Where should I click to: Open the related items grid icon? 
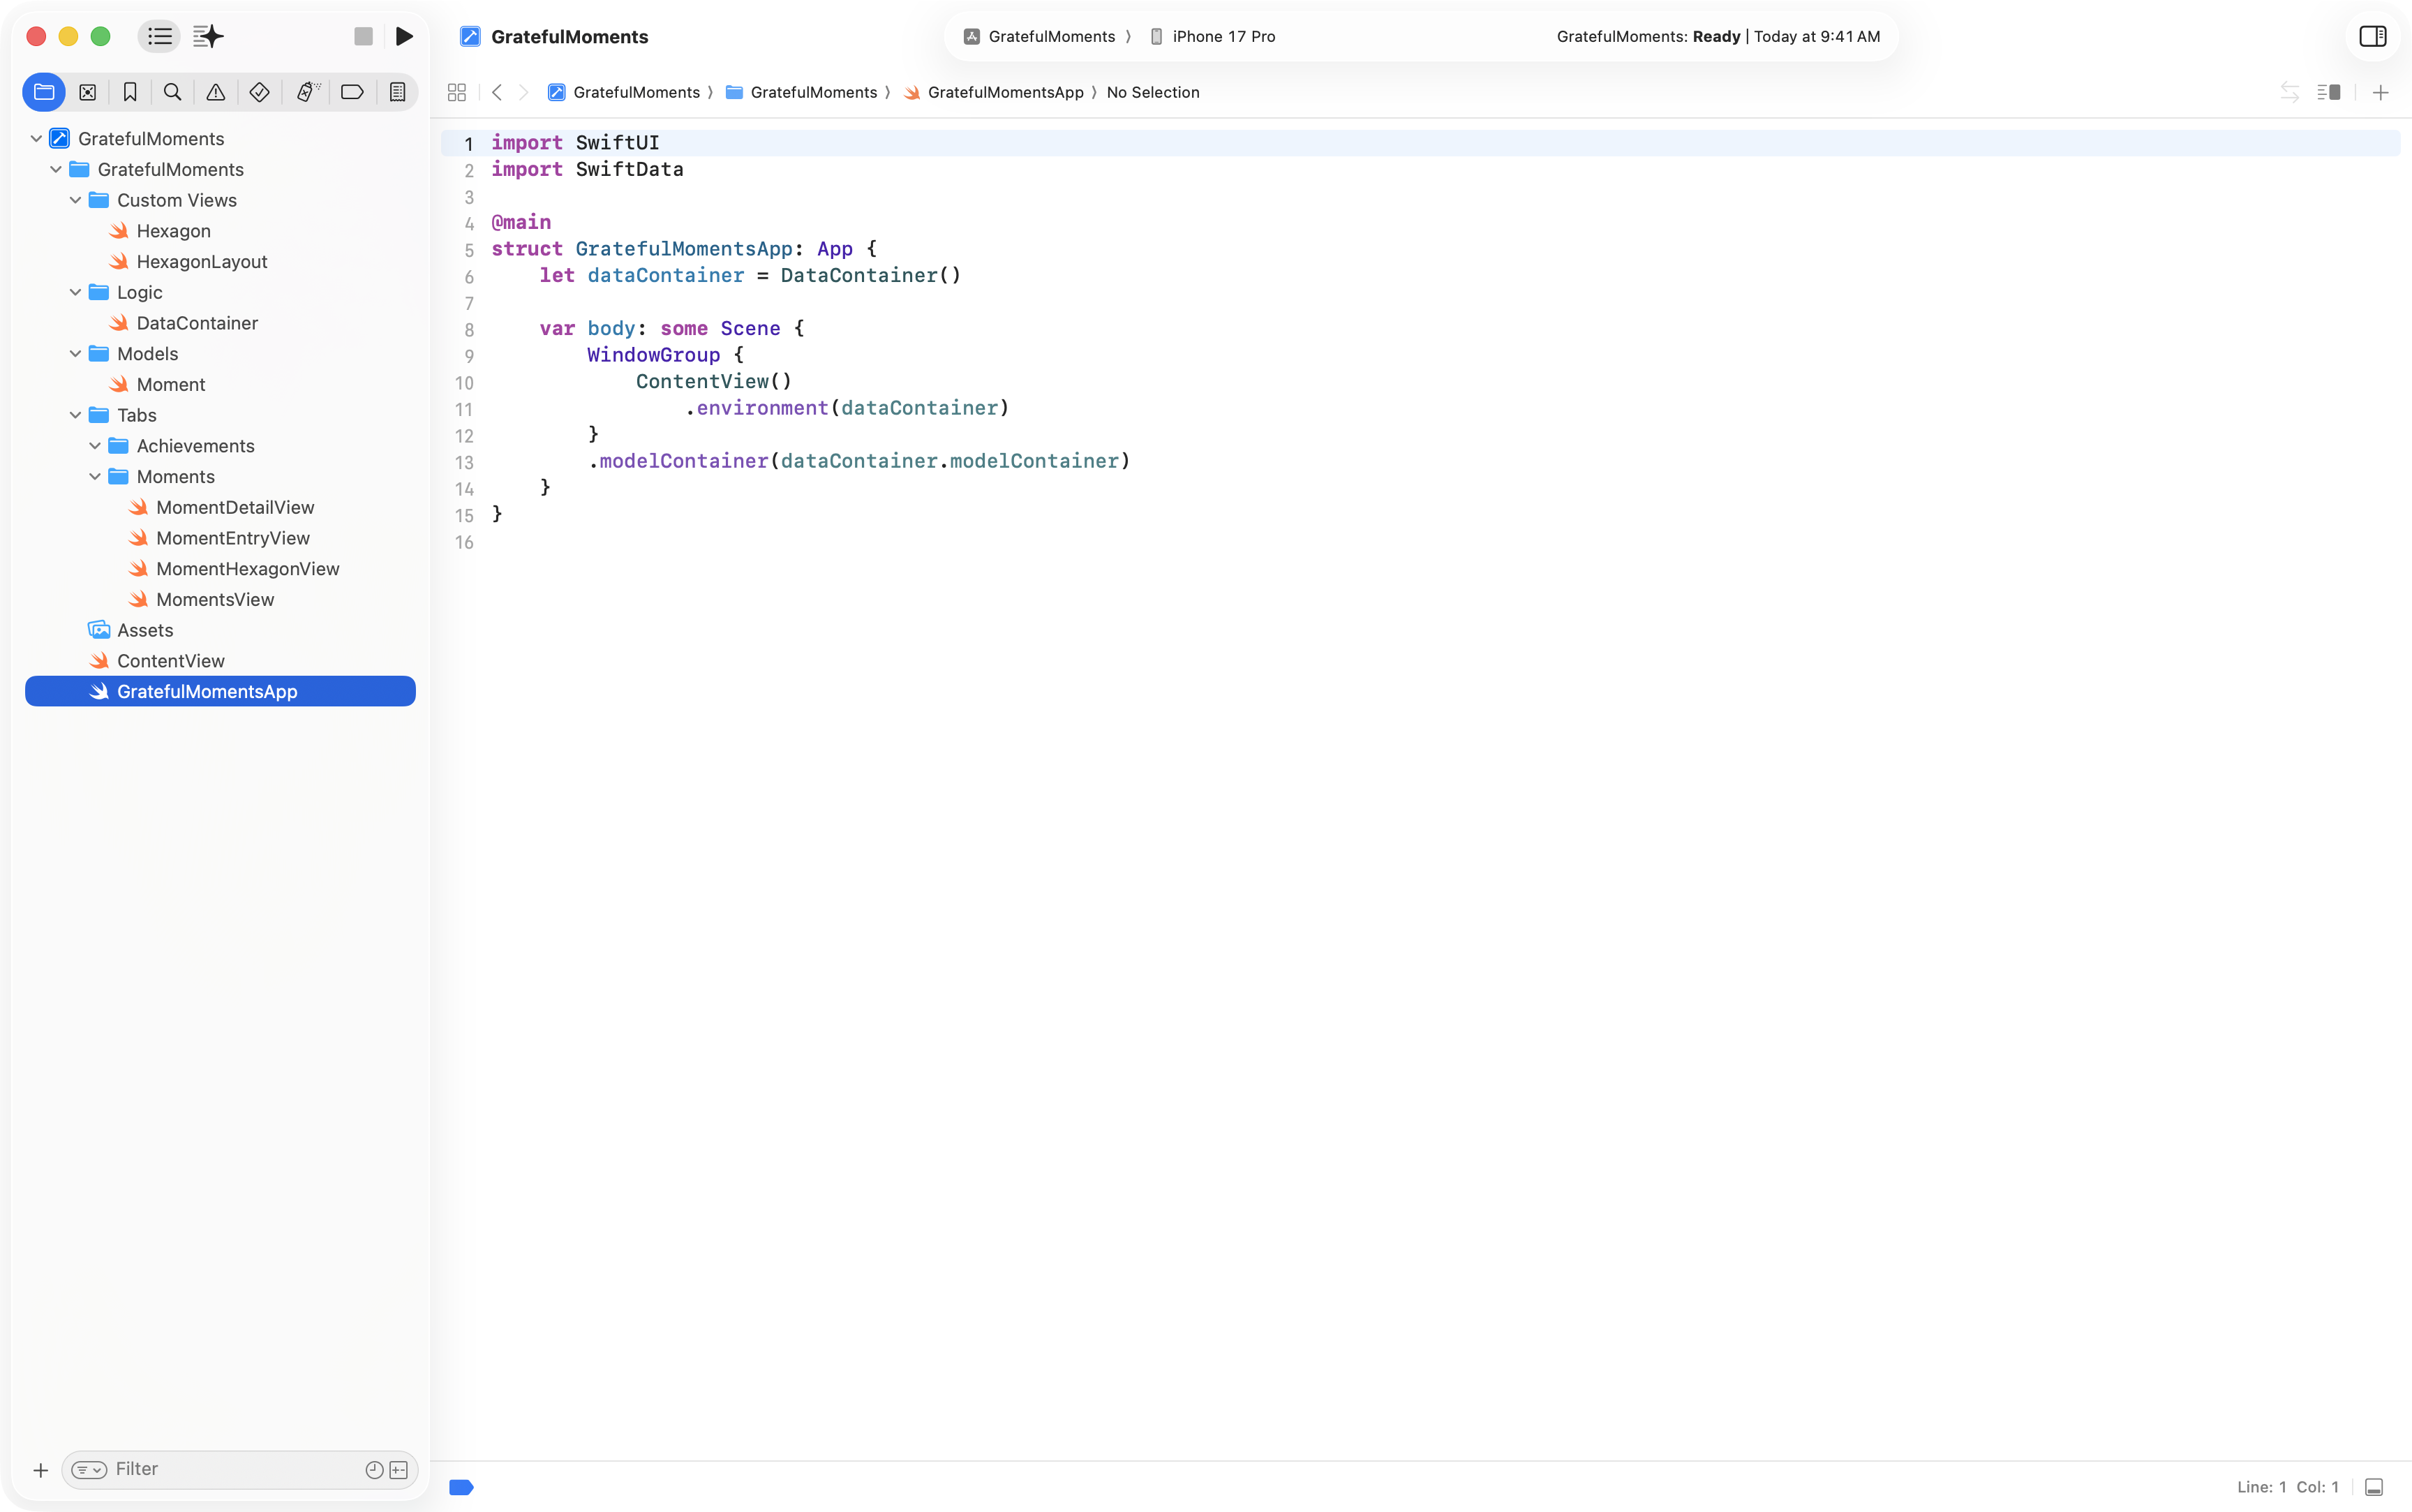pos(457,92)
